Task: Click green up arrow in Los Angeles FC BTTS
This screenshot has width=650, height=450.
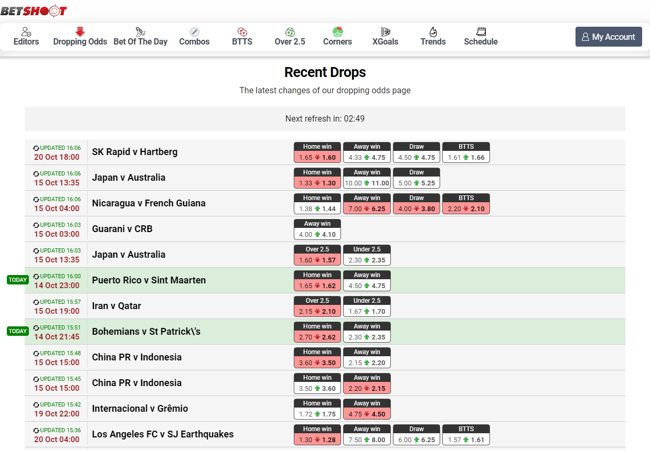Action: pos(466,440)
